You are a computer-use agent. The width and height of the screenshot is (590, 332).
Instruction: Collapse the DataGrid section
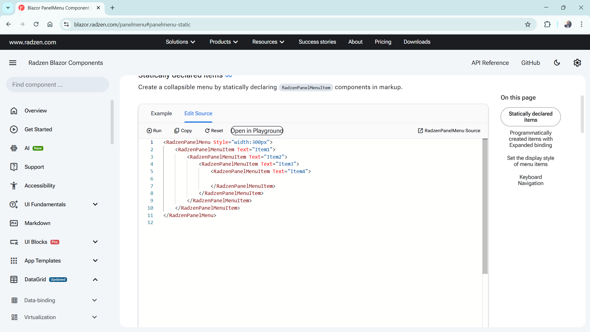click(x=95, y=279)
